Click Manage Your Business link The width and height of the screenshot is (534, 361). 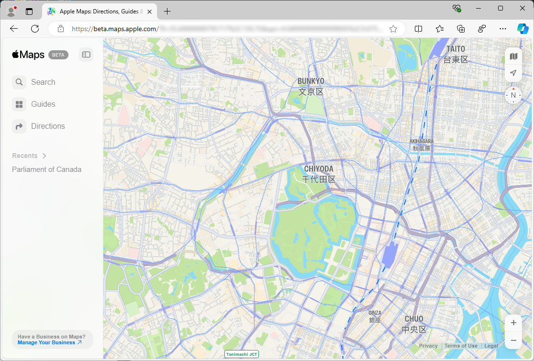[x=49, y=343]
